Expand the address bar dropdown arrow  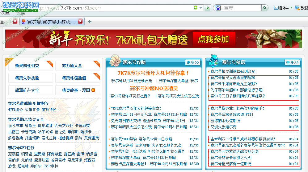tap(200, 8)
